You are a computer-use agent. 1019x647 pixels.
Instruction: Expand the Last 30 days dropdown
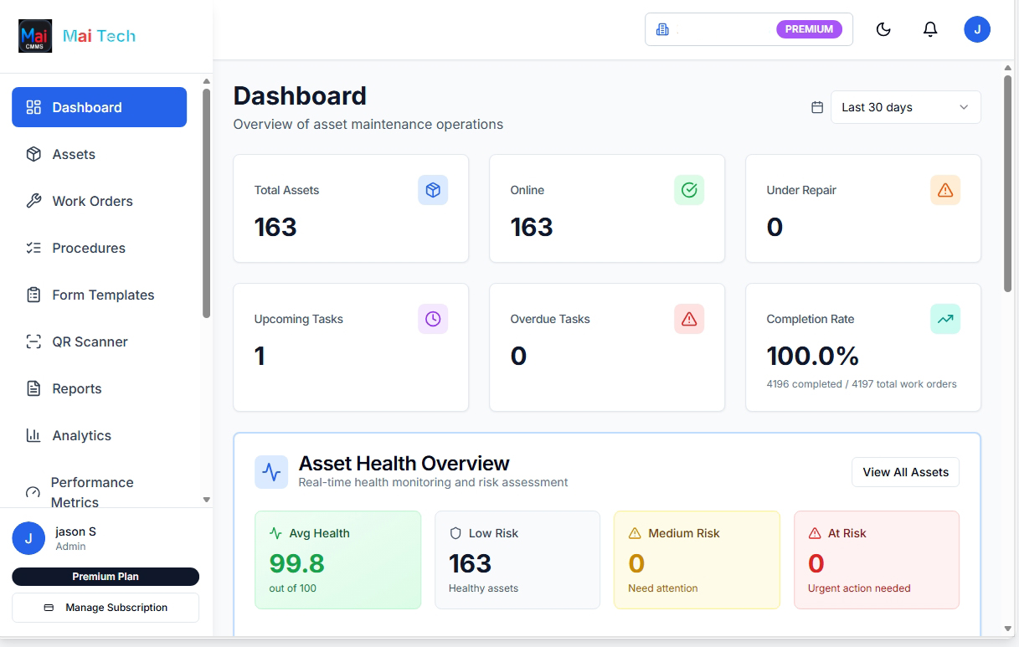[x=905, y=107]
